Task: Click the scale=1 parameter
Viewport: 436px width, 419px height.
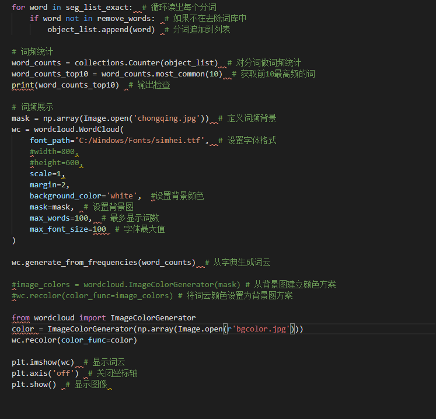Action: tap(47, 174)
